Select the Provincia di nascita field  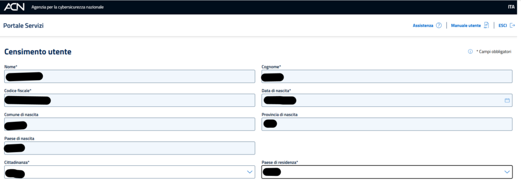387,124
